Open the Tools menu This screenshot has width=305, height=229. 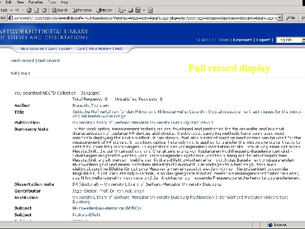click(52, 2)
